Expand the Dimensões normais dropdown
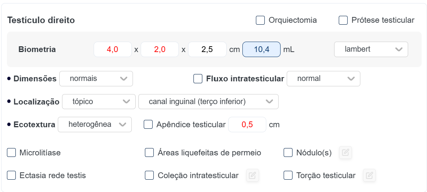Viewport: 427px width, 192px height. point(96,79)
